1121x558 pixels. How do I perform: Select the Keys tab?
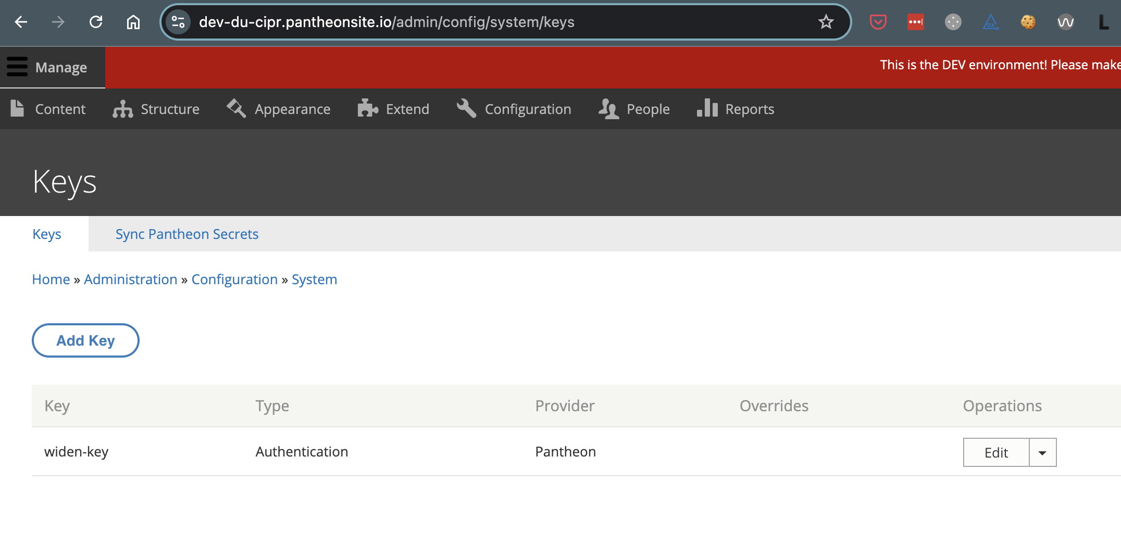pyautogui.click(x=46, y=234)
